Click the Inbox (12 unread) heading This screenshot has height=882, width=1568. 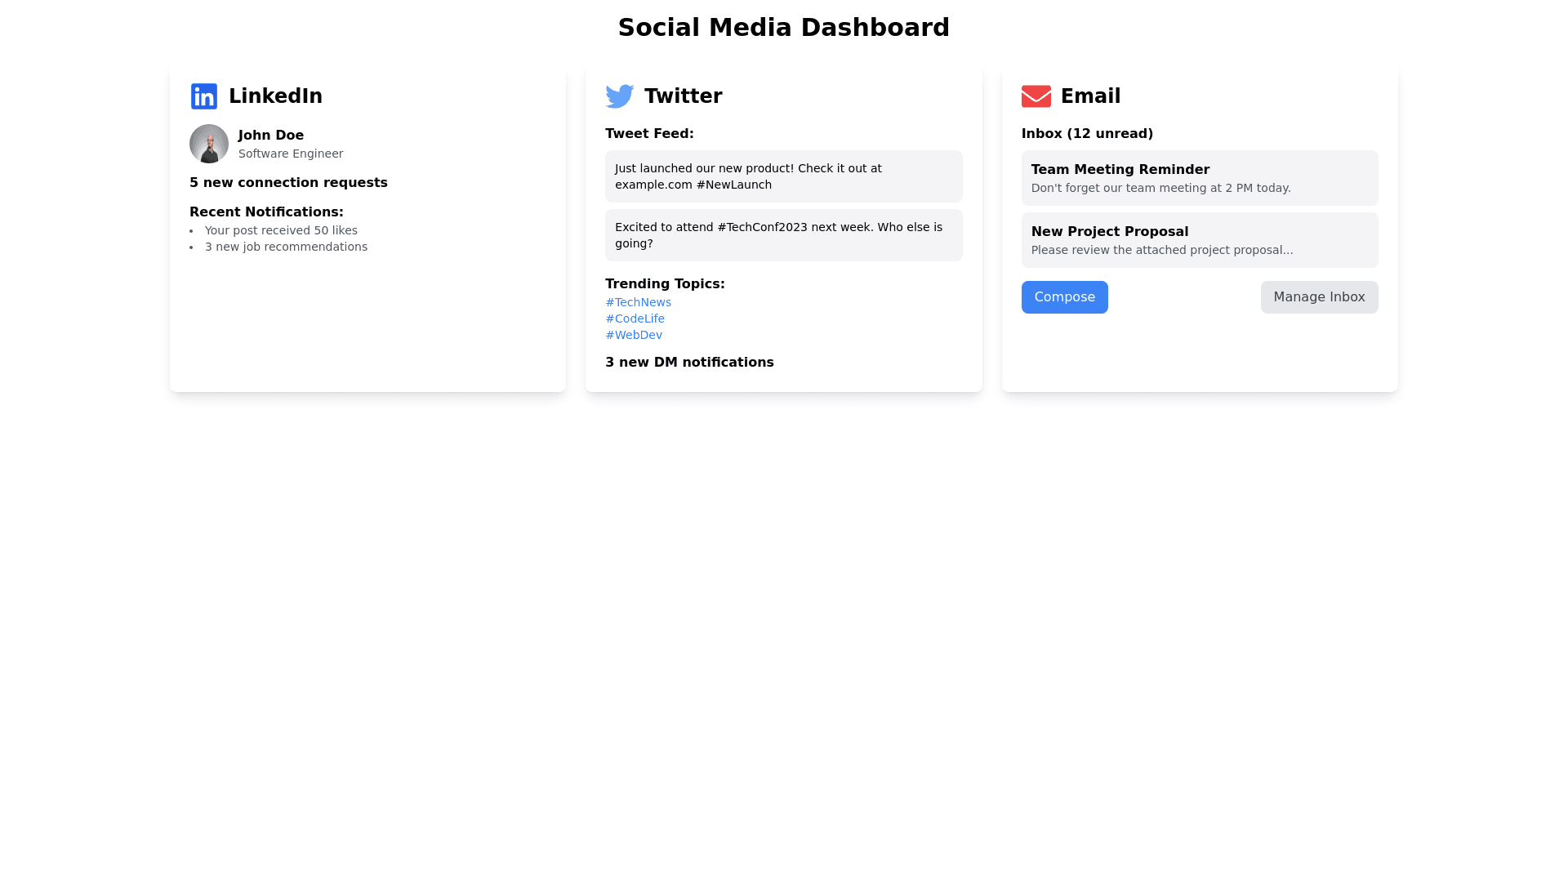pyautogui.click(x=1087, y=134)
